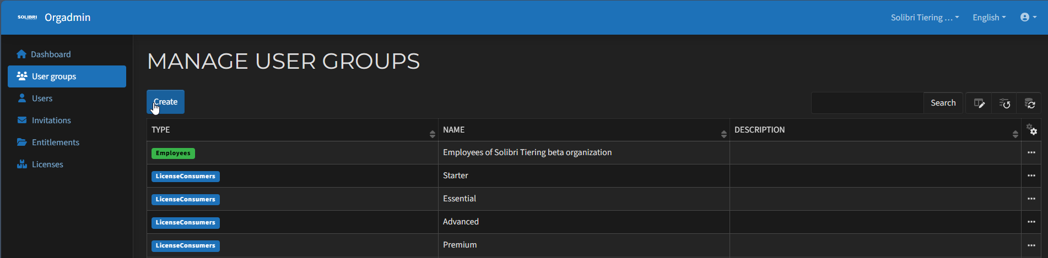Image resolution: width=1048 pixels, height=258 pixels.
Task: Click the Invitations envelope icon
Action: [22, 120]
